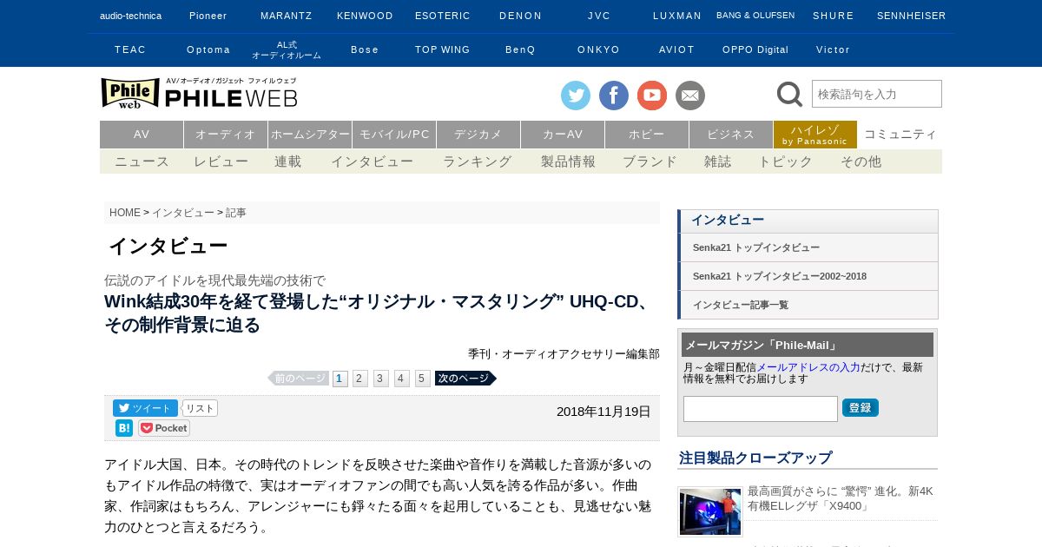Viewport: 1042px width, 547px height.
Task: Open the YouTube social icon
Action: (x=652, y=96)
